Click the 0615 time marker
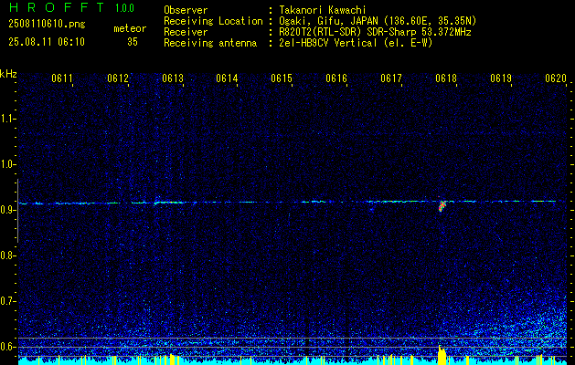 [x=282, y=78]
